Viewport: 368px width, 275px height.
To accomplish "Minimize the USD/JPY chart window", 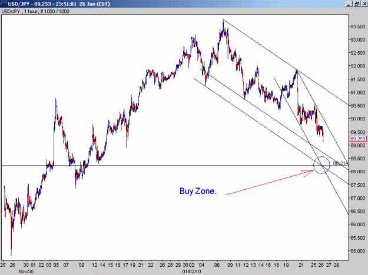I will click(x=349, y=4).
